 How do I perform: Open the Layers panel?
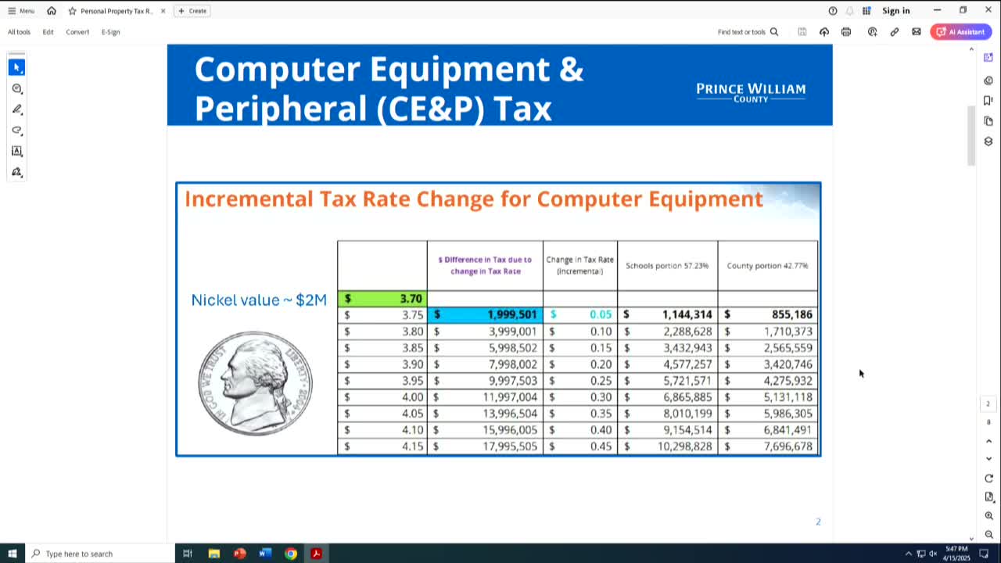[x=988, y=142]
